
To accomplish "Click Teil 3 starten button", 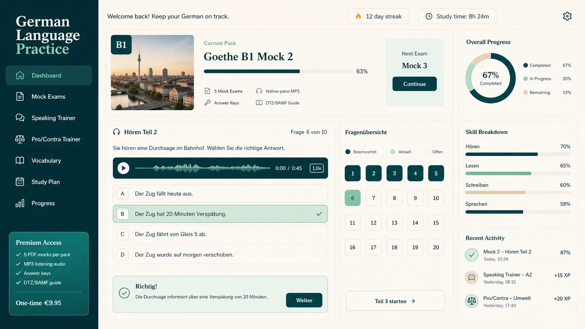I will [395, 301].
